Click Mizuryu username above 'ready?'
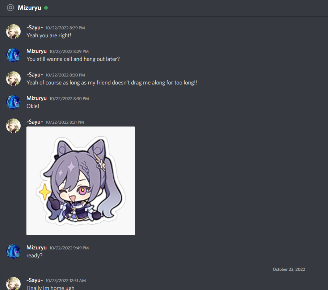 pyautogui.click(x=37, y=248)
